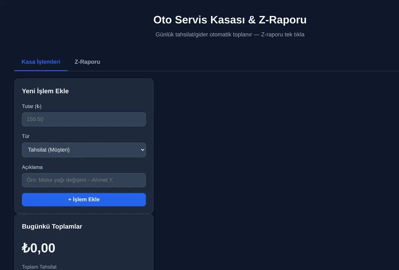399x270 pixels.
Task: Click the Toplam Tahsilat label
Action: coord(39,267)
